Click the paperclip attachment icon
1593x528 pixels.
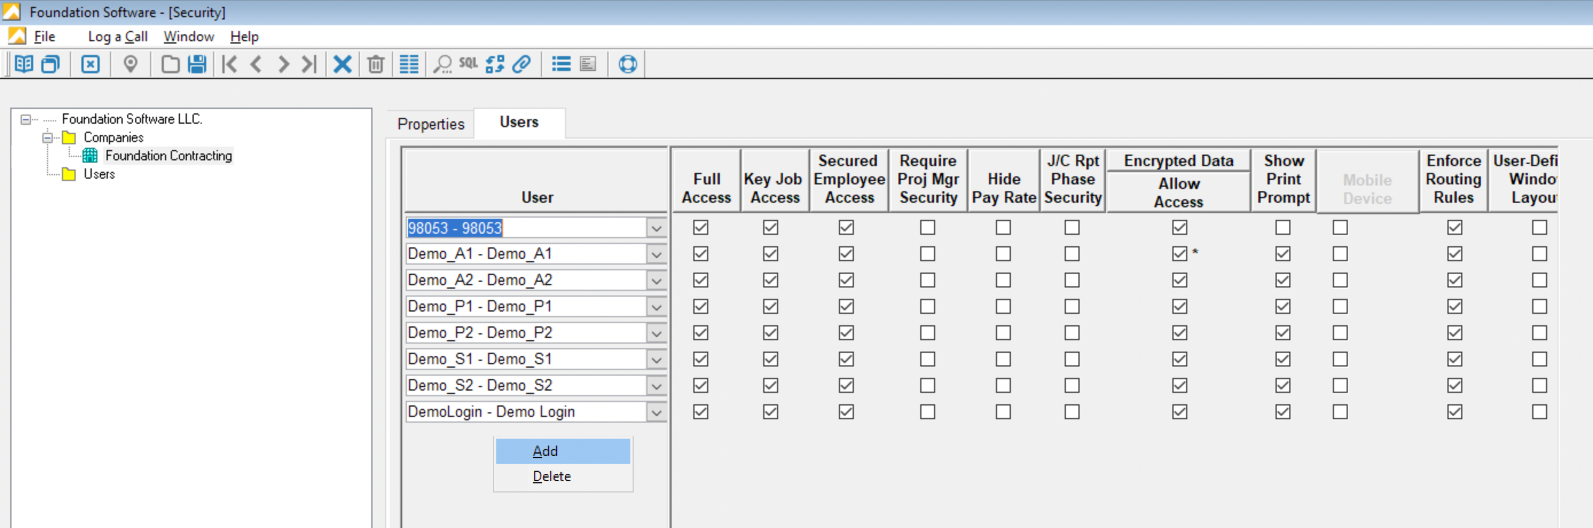click(x=522, y=64)
